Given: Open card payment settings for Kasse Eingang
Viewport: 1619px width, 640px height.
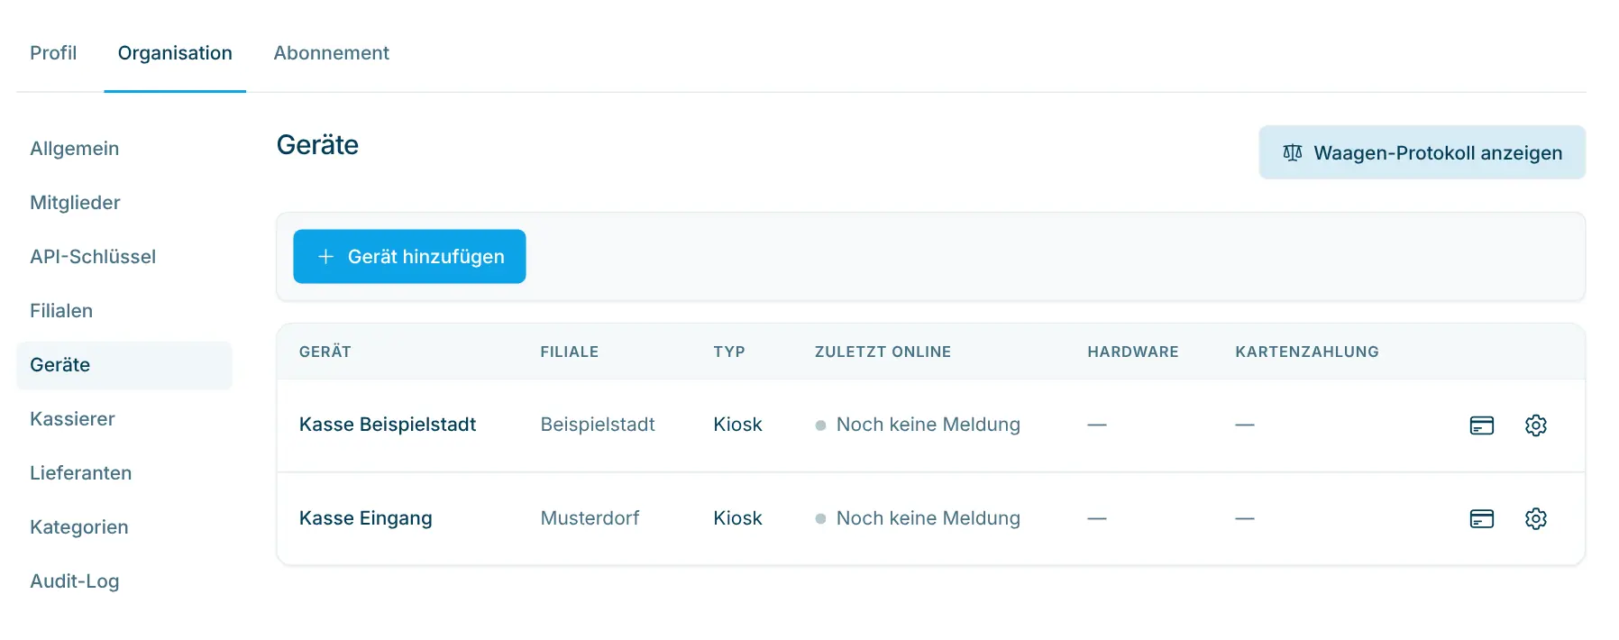Looking at the screenshot, I should click(x=1481, y=518).
